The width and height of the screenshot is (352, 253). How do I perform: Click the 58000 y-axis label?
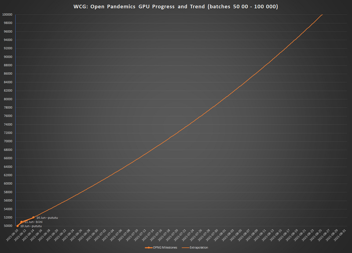tap(8, 192)
